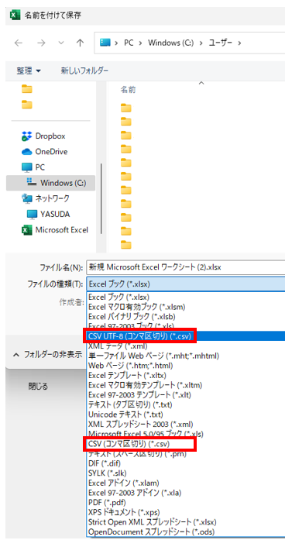Sort by 名前 column header
Screen dimensions: 285x547
(128, 90)
